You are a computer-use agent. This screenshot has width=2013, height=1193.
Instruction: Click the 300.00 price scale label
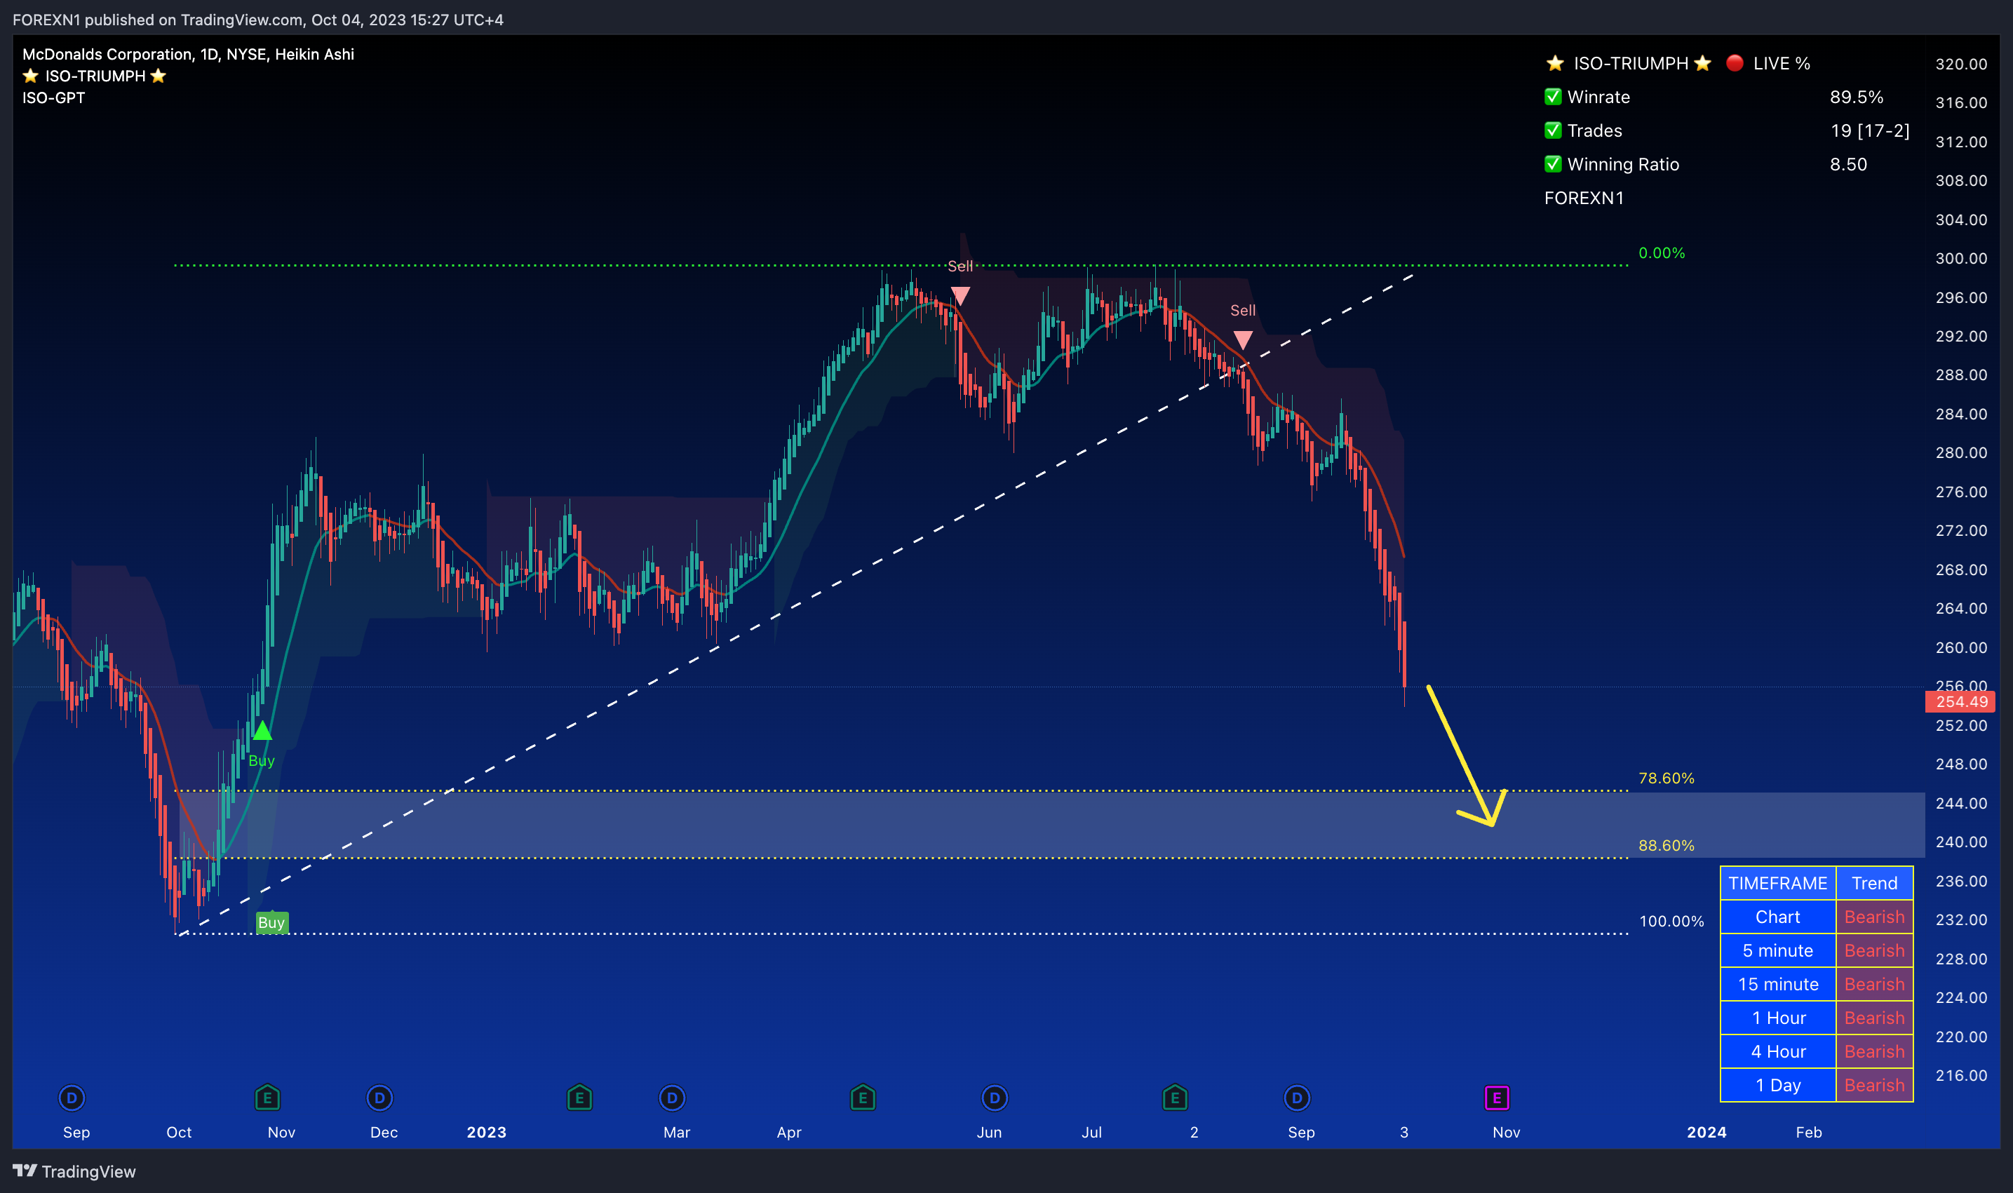point(1960,258)
